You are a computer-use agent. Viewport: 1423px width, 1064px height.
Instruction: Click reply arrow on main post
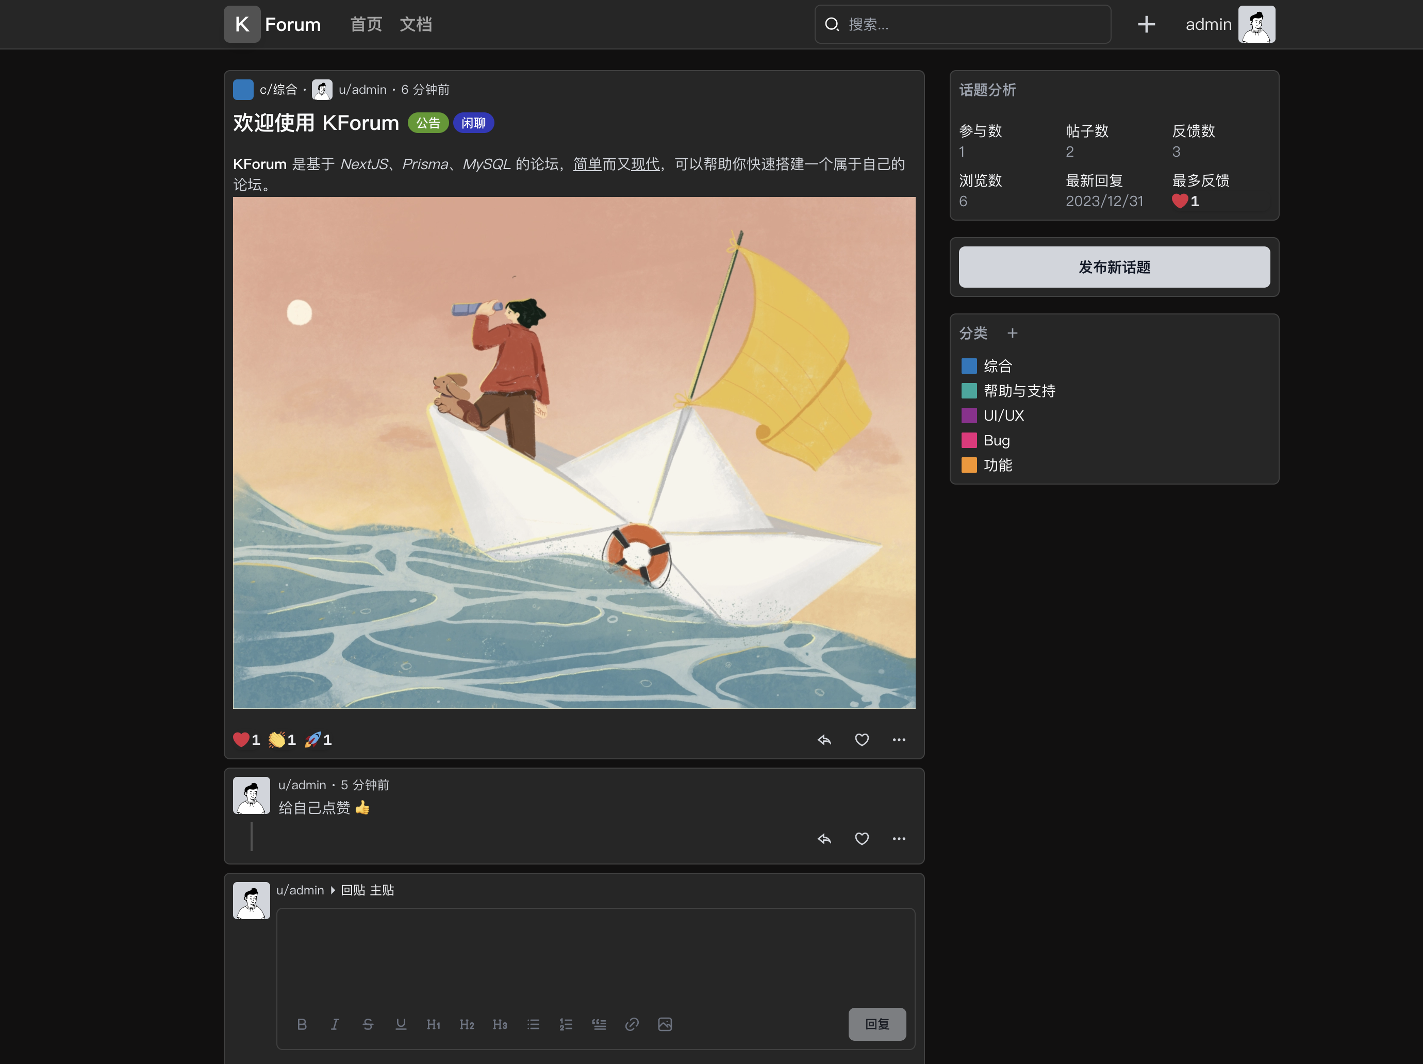pos(824,740)
